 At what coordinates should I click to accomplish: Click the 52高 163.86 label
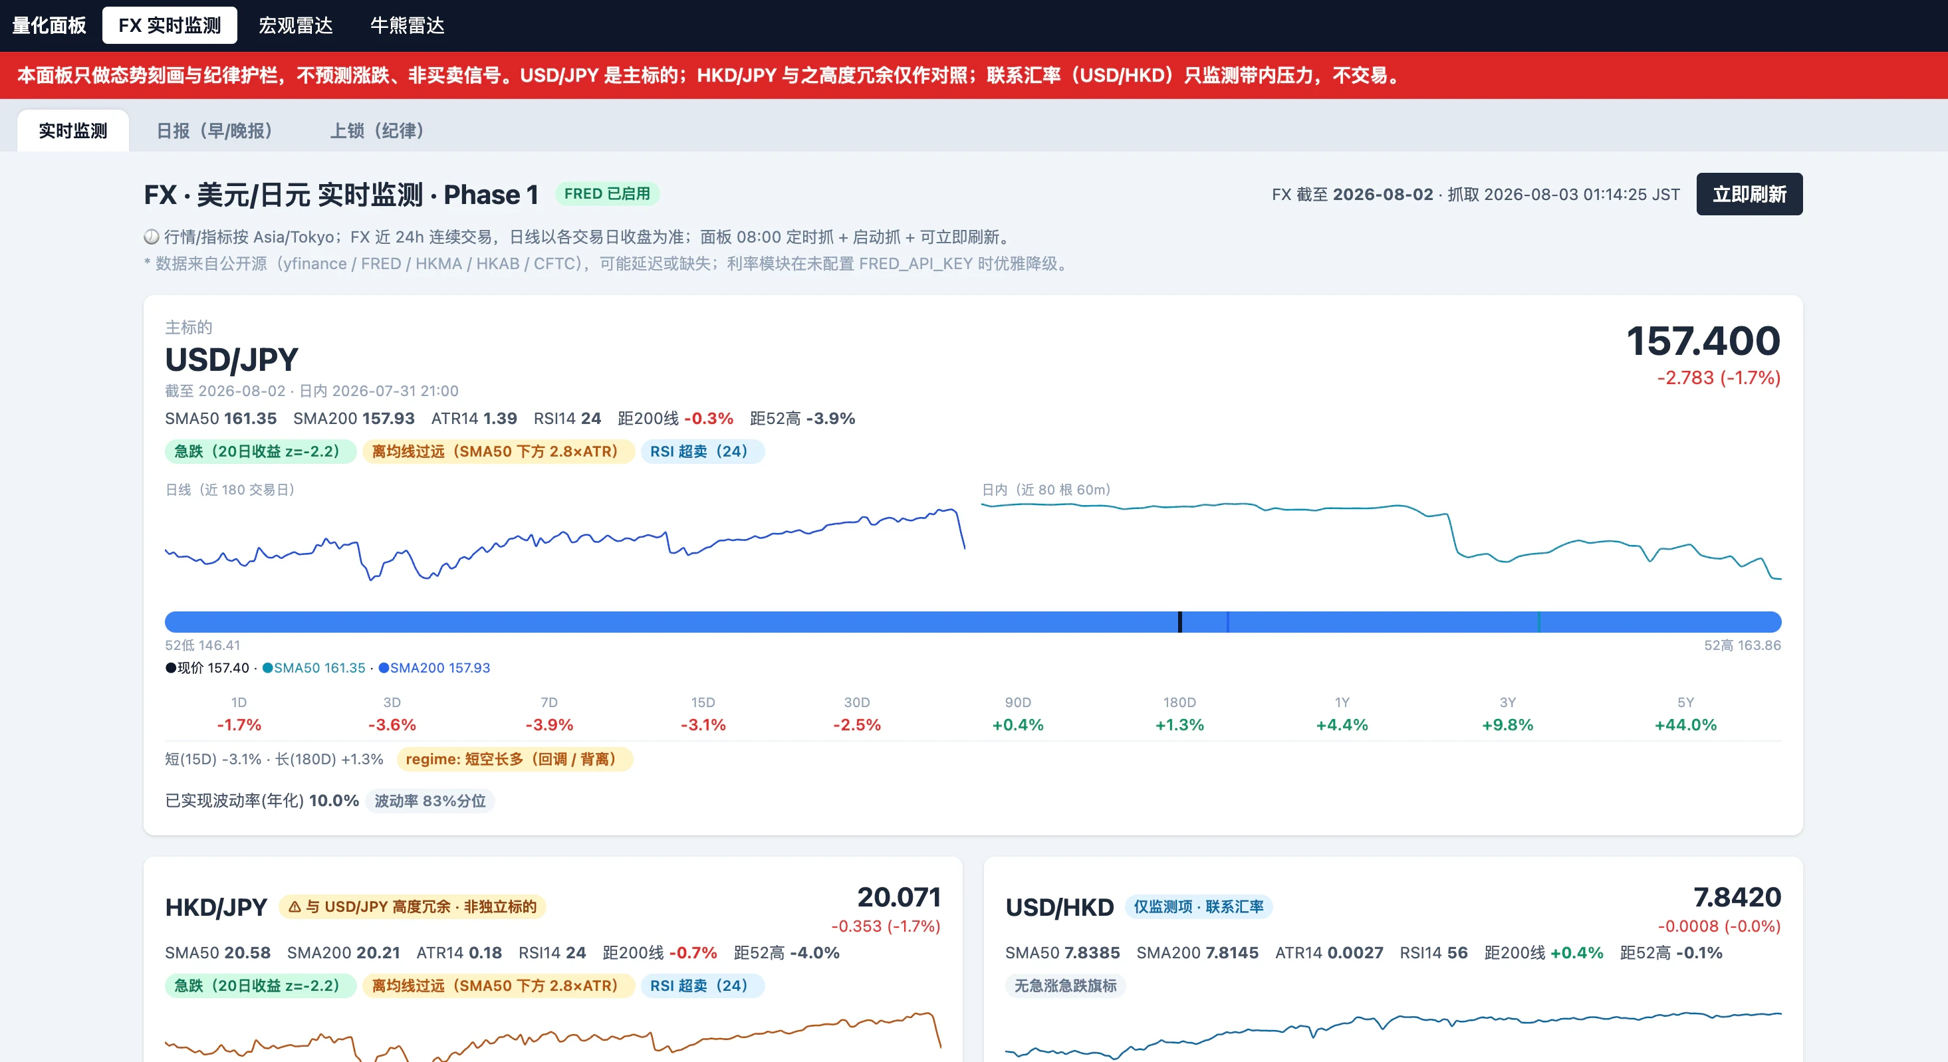[x=1743, y=645]
